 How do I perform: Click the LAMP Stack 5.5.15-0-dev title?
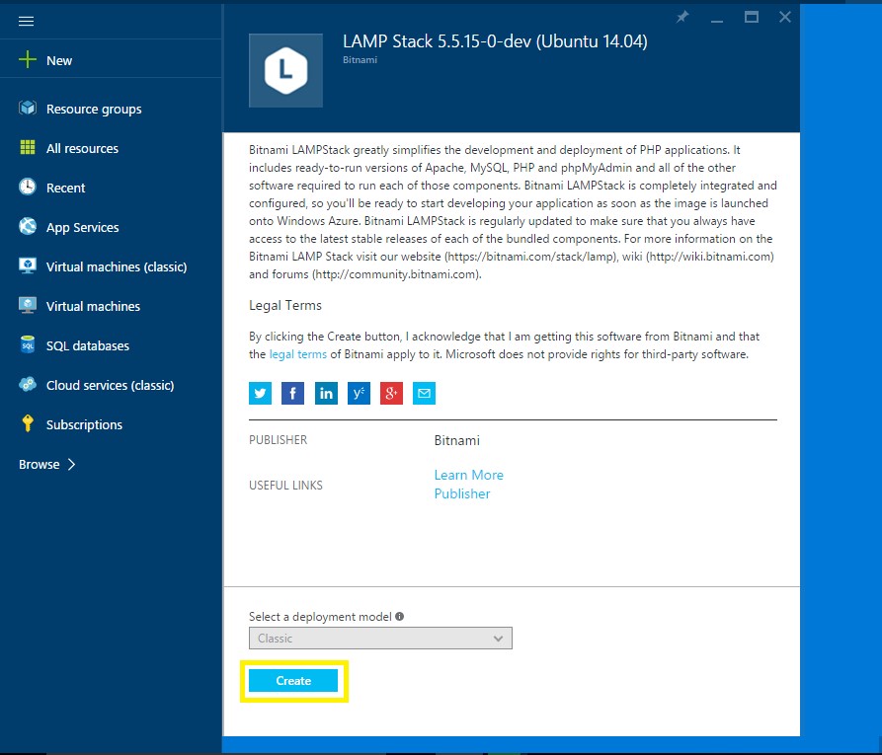pos(495,41)
